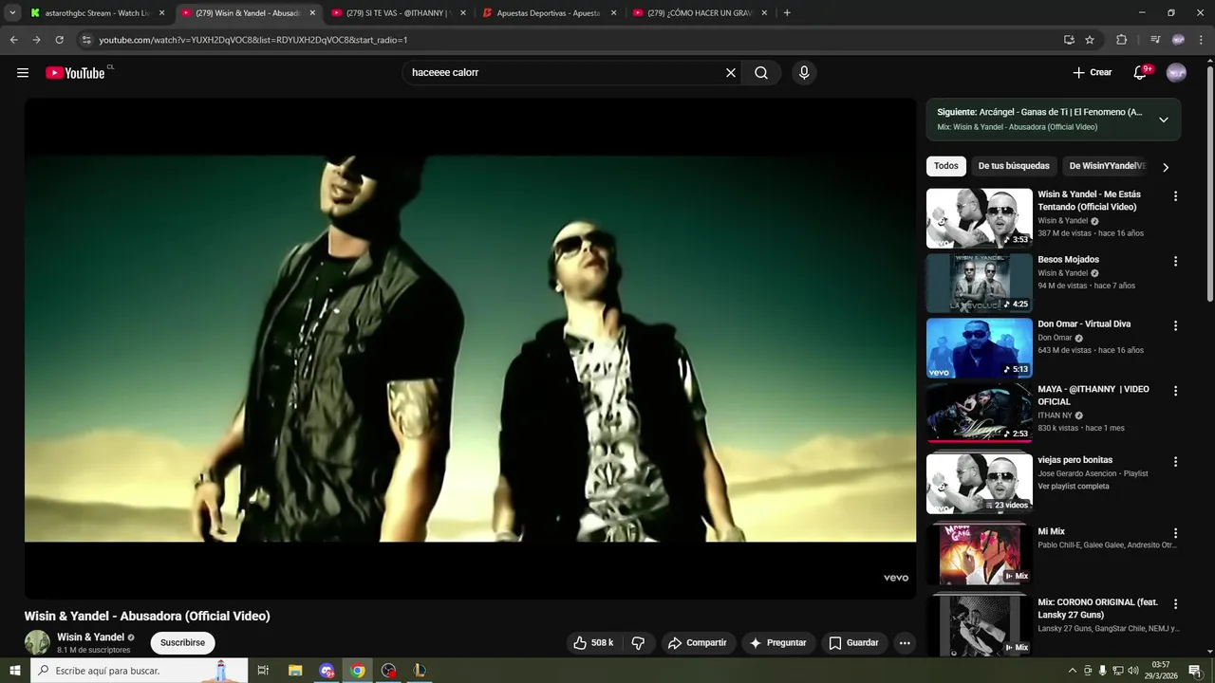This screenshot has width=1215, height=683.
Task: Select the De tus búsquedas chip
Action: coord(1014,166)
